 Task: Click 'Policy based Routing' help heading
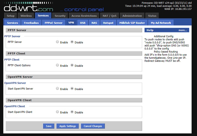tap(166, 52)
